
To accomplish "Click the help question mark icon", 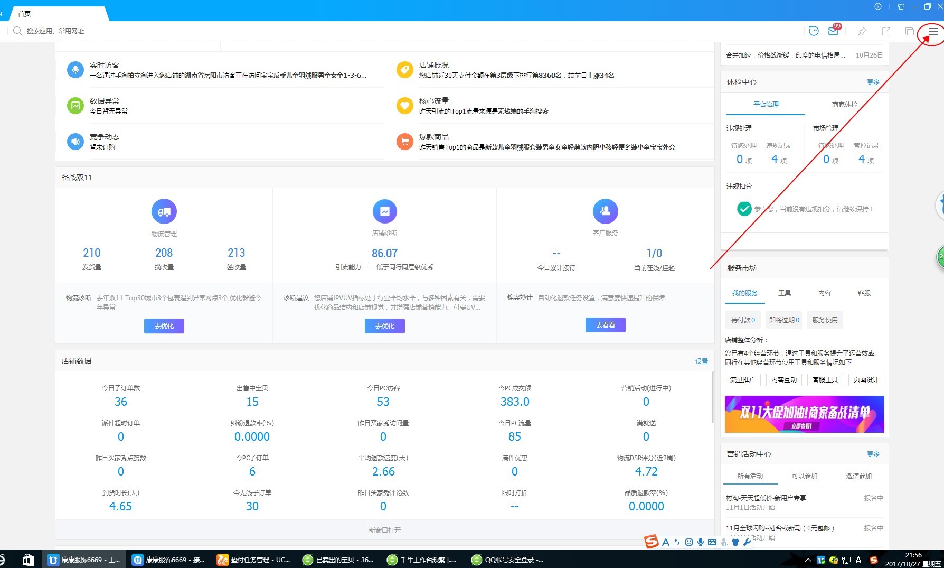I will [x=878, y=7].
